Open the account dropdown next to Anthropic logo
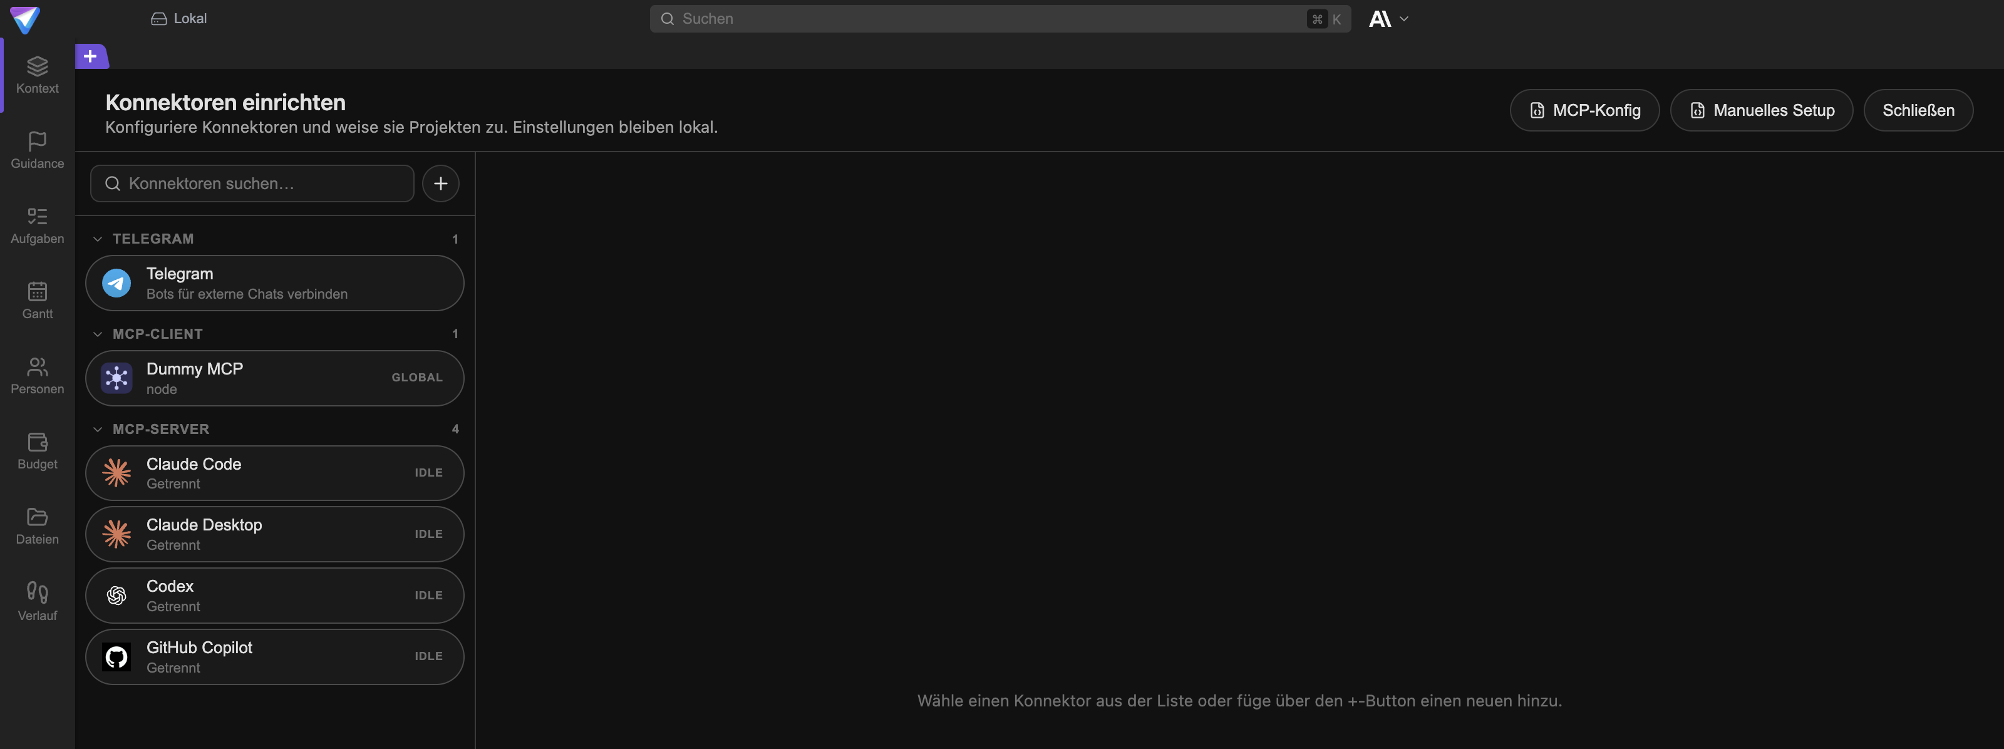 coord(1403,19)
